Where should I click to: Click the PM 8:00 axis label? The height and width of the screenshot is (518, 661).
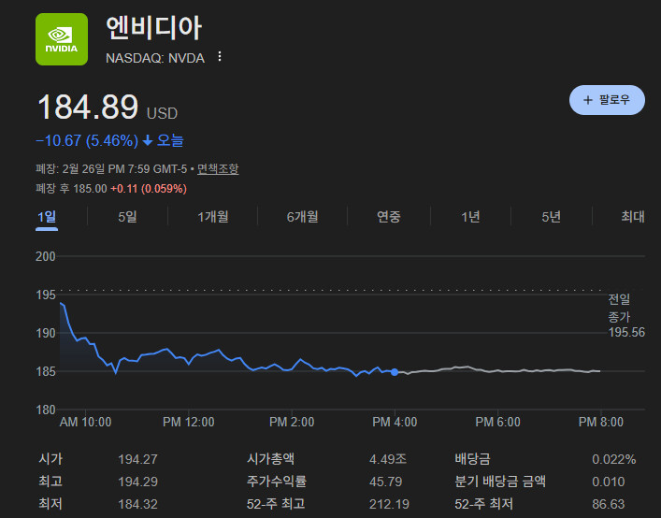601,422
